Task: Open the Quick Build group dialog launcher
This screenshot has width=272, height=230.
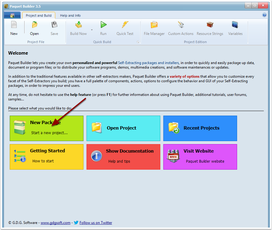Action: pos(138,42)
